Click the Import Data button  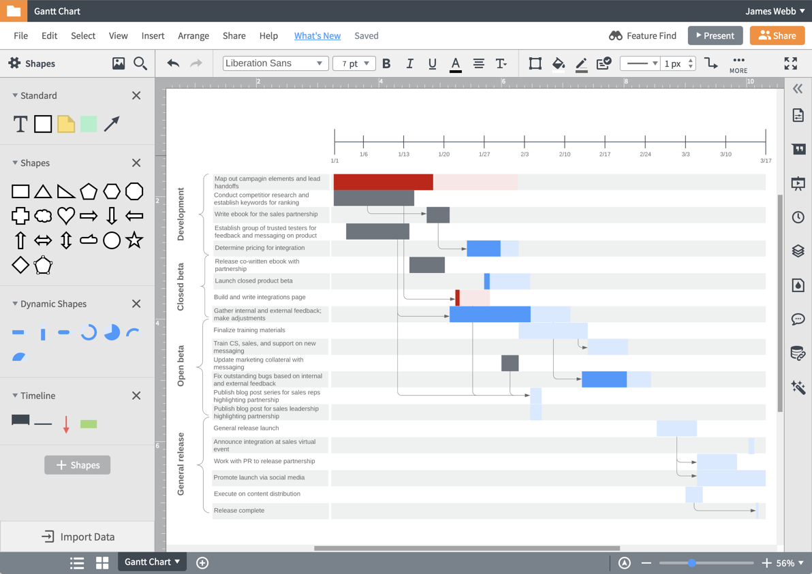point(77,537)
